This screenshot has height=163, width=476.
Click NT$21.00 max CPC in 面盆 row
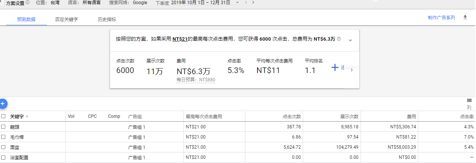coord(196,147)
